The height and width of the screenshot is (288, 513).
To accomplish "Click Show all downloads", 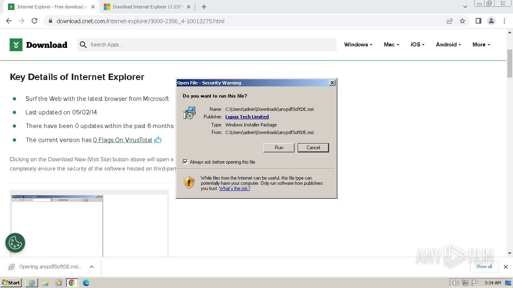I will [x=484, y=266].
